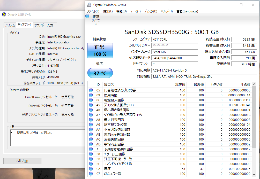Select the ディスプレイ tab in DirectX tool

point(25,25)
